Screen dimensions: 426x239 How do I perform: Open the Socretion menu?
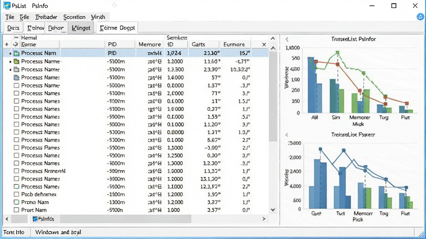click(74, 17)
